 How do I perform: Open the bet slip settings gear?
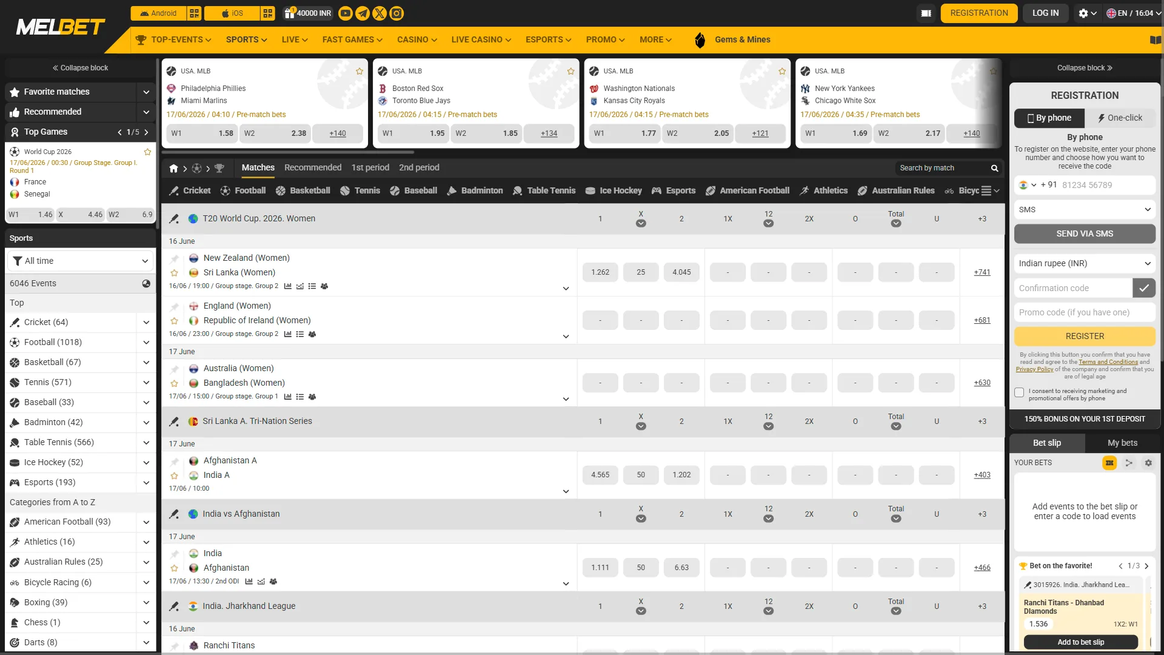coord(1148,463)
